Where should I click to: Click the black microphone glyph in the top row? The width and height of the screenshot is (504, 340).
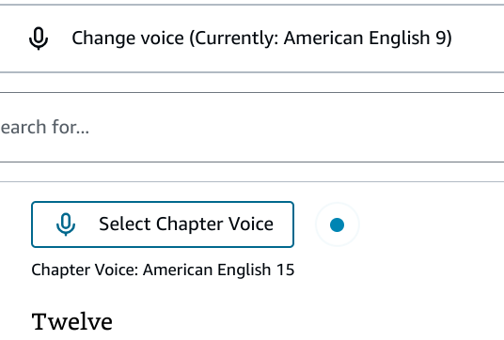[39, 39]
